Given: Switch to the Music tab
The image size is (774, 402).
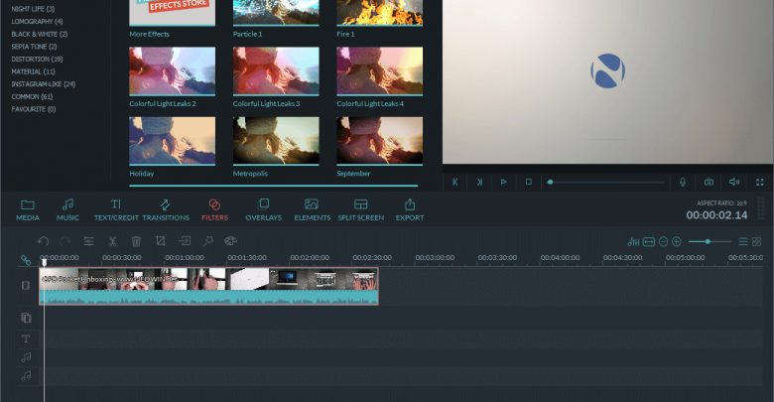Looking at the screenshot, I should [67, 209].
